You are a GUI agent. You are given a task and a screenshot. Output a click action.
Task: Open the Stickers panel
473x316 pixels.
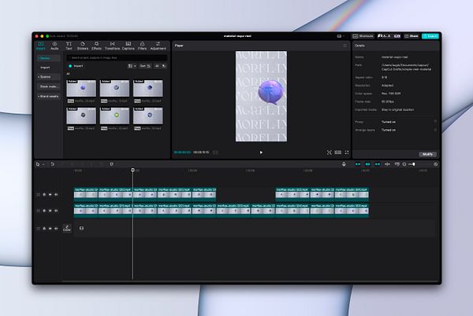point(83,46)
